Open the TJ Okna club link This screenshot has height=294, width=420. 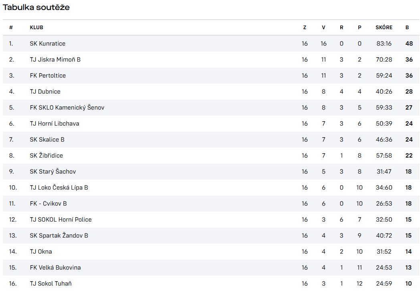click(41, 252)
